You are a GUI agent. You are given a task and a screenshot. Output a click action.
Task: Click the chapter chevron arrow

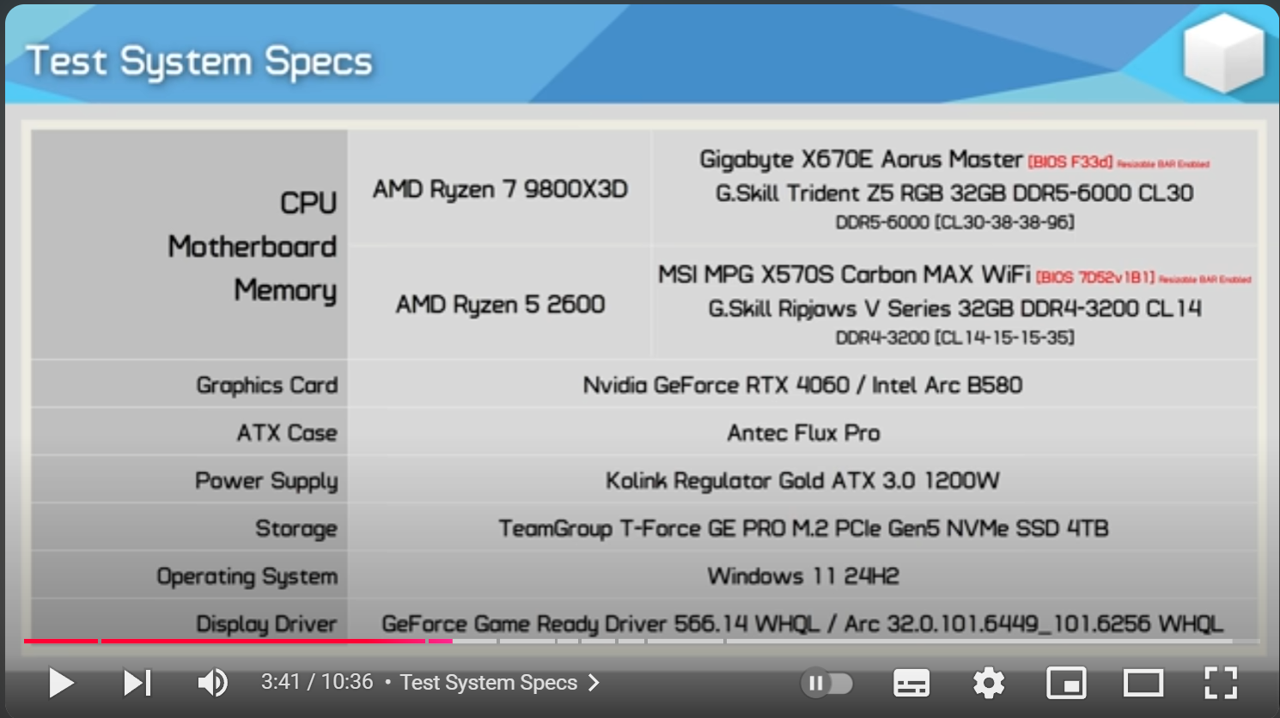click(x=594, y=683)
